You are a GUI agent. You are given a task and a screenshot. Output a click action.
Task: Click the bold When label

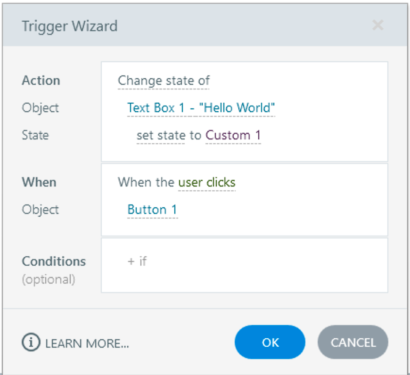click(39, 182)
